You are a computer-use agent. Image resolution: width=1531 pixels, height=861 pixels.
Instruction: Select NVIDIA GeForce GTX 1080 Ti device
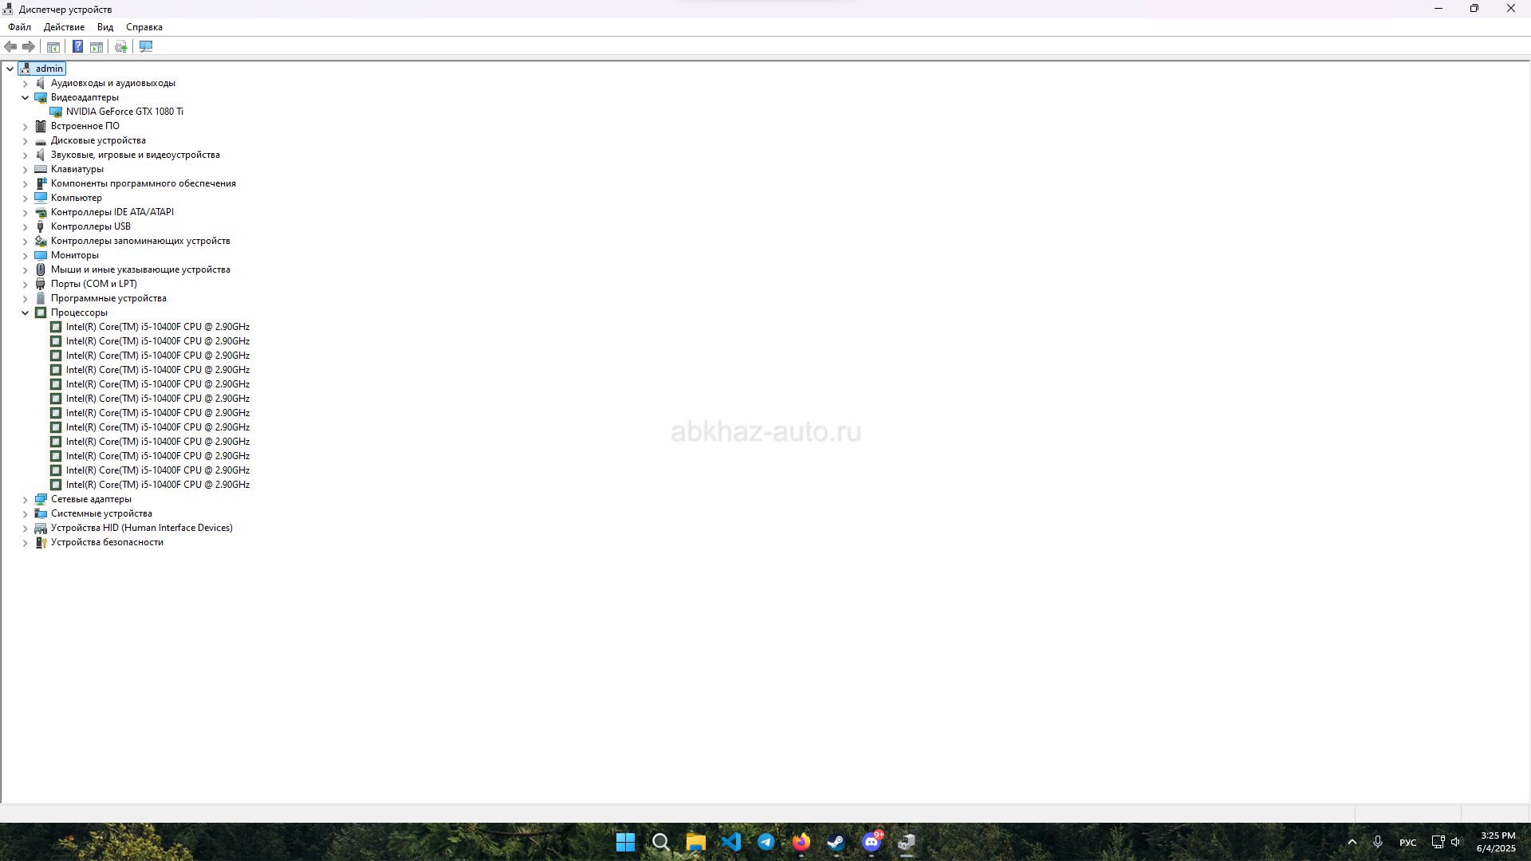pos(124,112)
